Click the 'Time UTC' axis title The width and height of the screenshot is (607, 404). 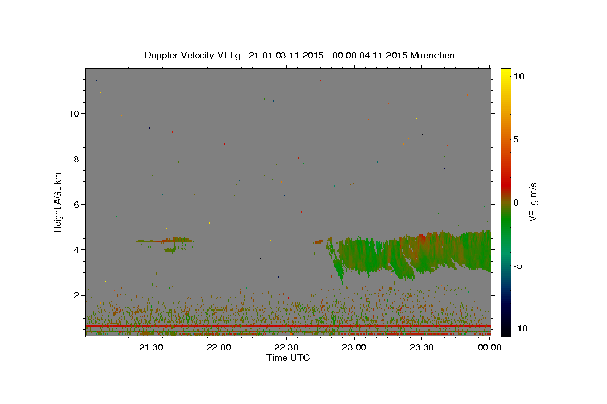tap(288, 358)
